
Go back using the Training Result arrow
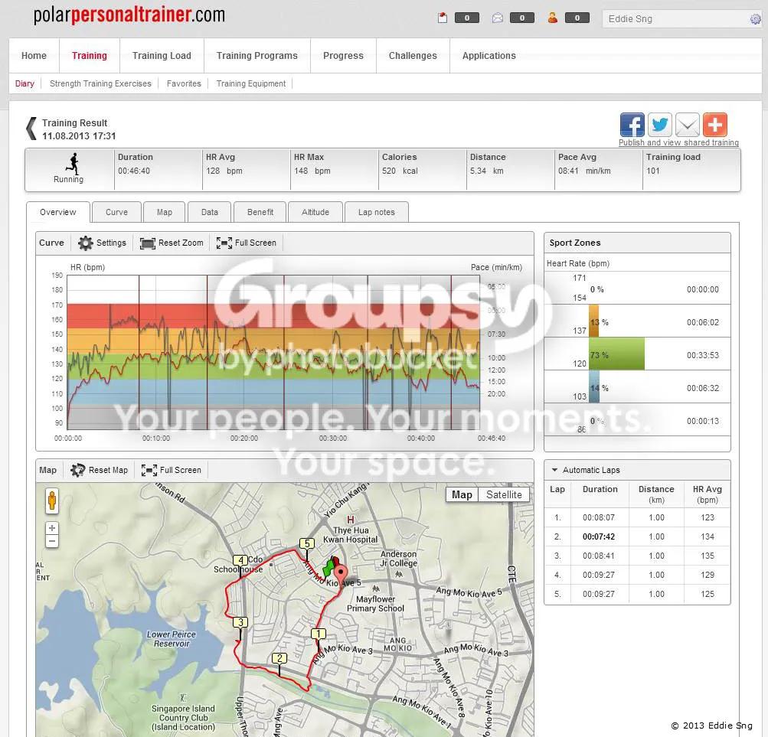point(31,129)
